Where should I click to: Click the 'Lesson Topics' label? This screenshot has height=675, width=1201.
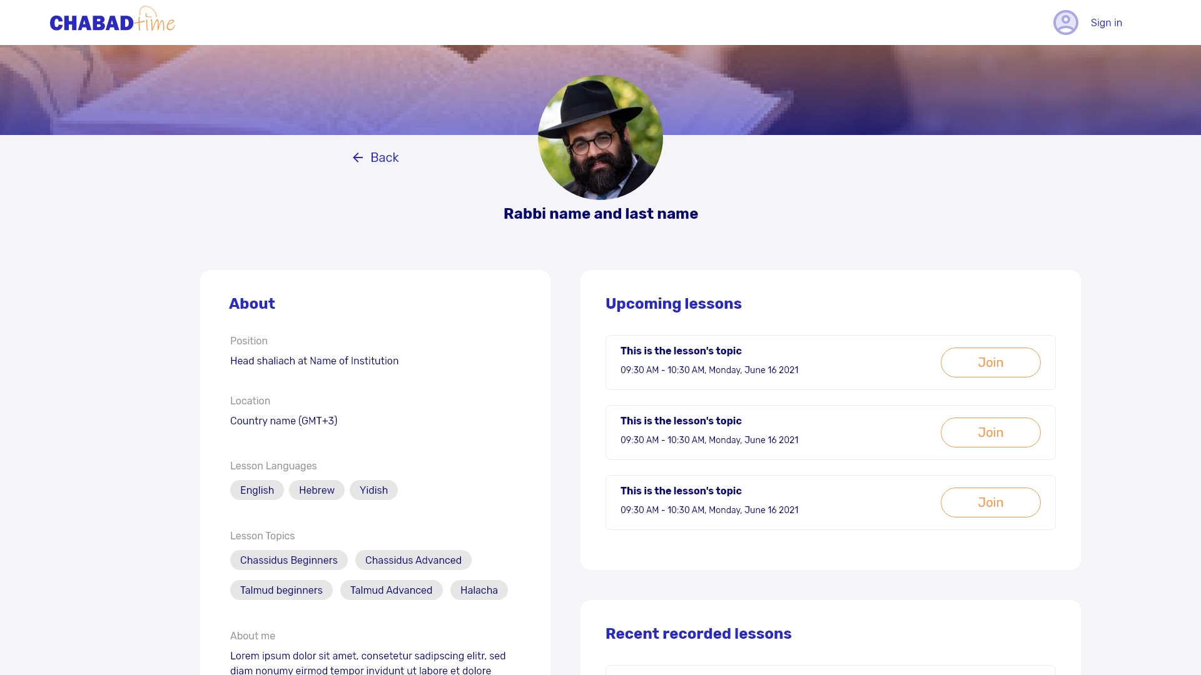(x=262, y=536)
